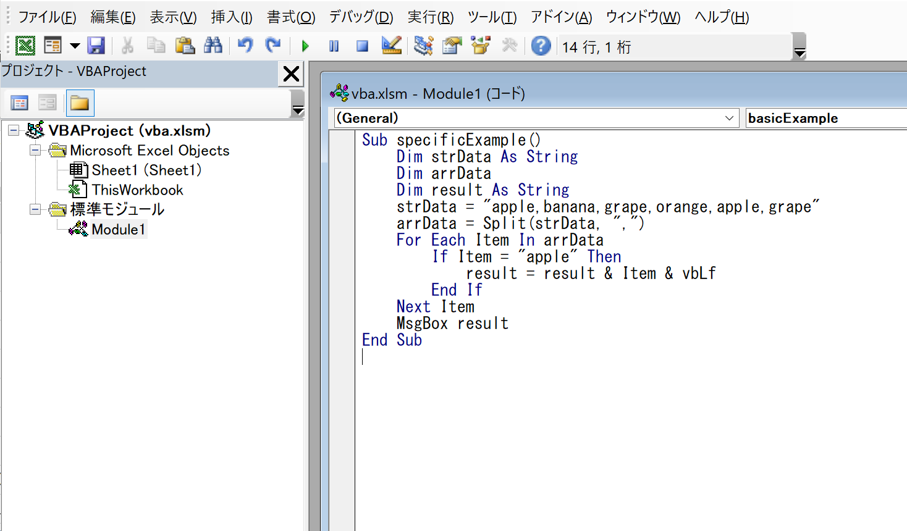Click the Dim arrData code line

pyautogui.click(x=444, y=173)
